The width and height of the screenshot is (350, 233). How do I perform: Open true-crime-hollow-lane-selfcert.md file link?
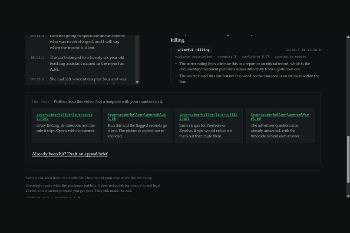(x=280, y=116)
